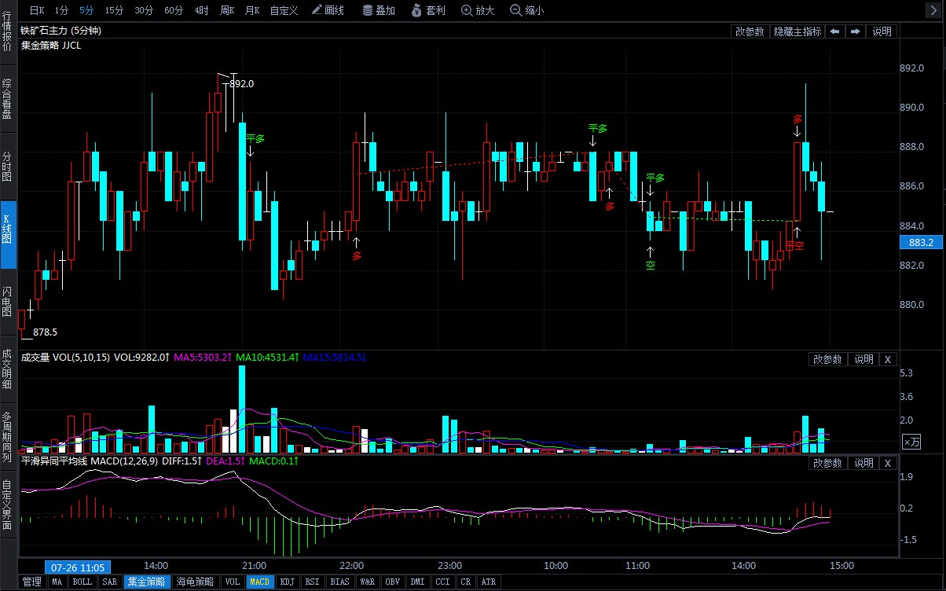Click the 07-26 11:05 time marker
The width and height of the screenshot is (946, 591).
point(79,567)
